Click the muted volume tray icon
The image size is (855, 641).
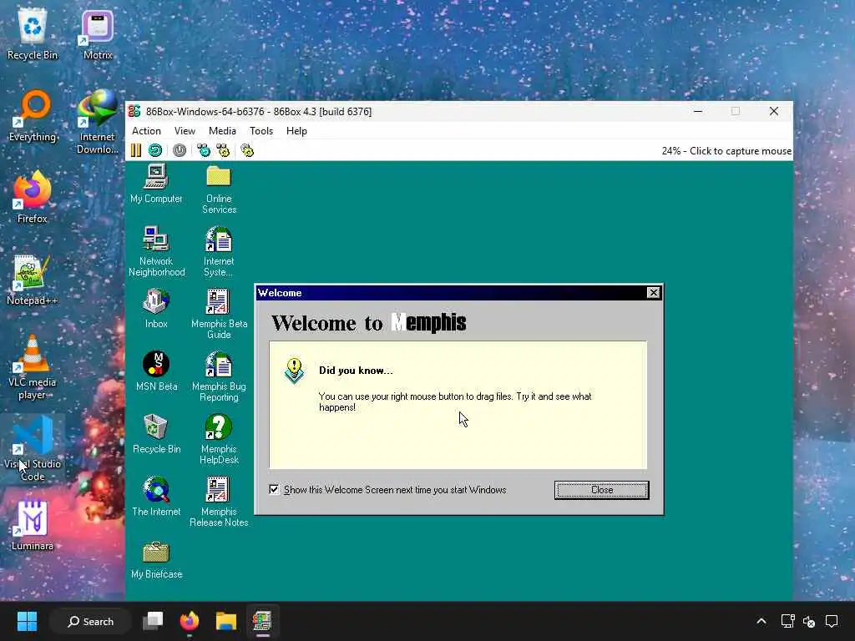click(x=809, y=621)
